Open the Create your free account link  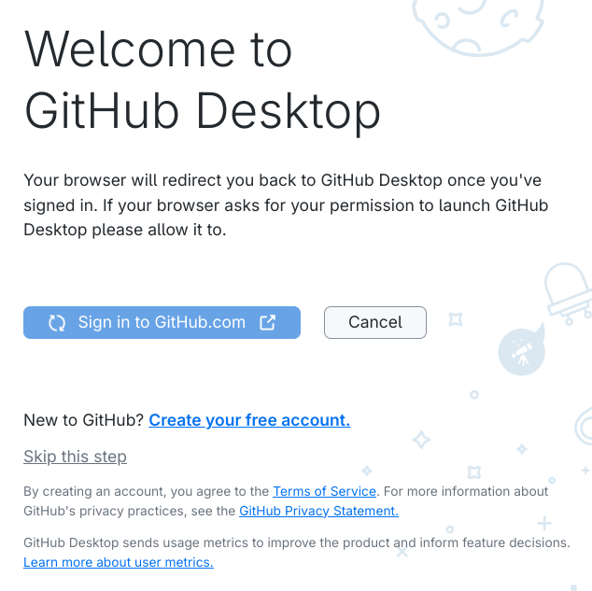click(249, 420)
